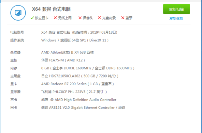This screenshot has width=202, height=133.
Task: Click the red X beside 摄像头
Action: coord(80,18)
